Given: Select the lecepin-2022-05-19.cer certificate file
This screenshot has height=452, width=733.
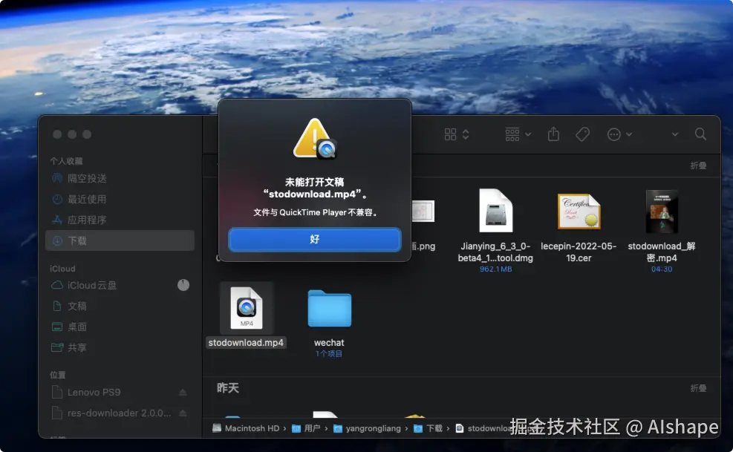Looking at the screenshot, I should [579, 212].
